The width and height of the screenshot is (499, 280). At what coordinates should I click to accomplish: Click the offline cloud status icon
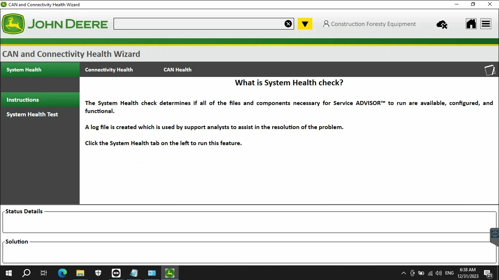tap(442, 24)
